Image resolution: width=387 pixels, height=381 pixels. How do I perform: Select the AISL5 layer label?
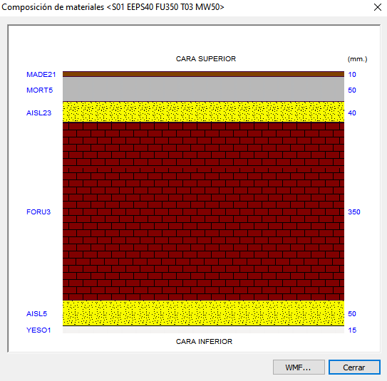pos(36,313)
